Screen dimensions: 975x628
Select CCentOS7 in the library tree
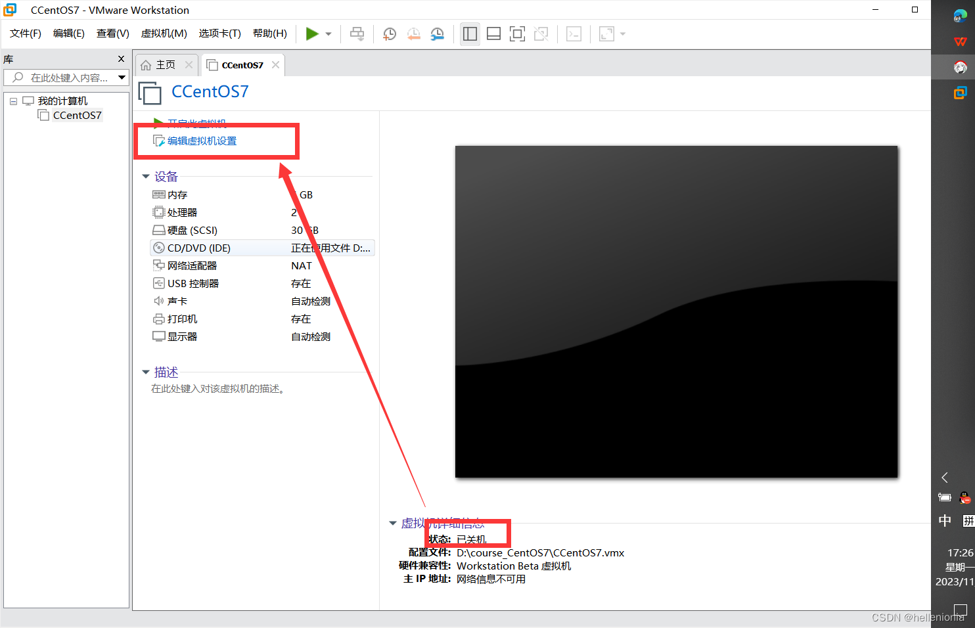click(x=78, y=115)
